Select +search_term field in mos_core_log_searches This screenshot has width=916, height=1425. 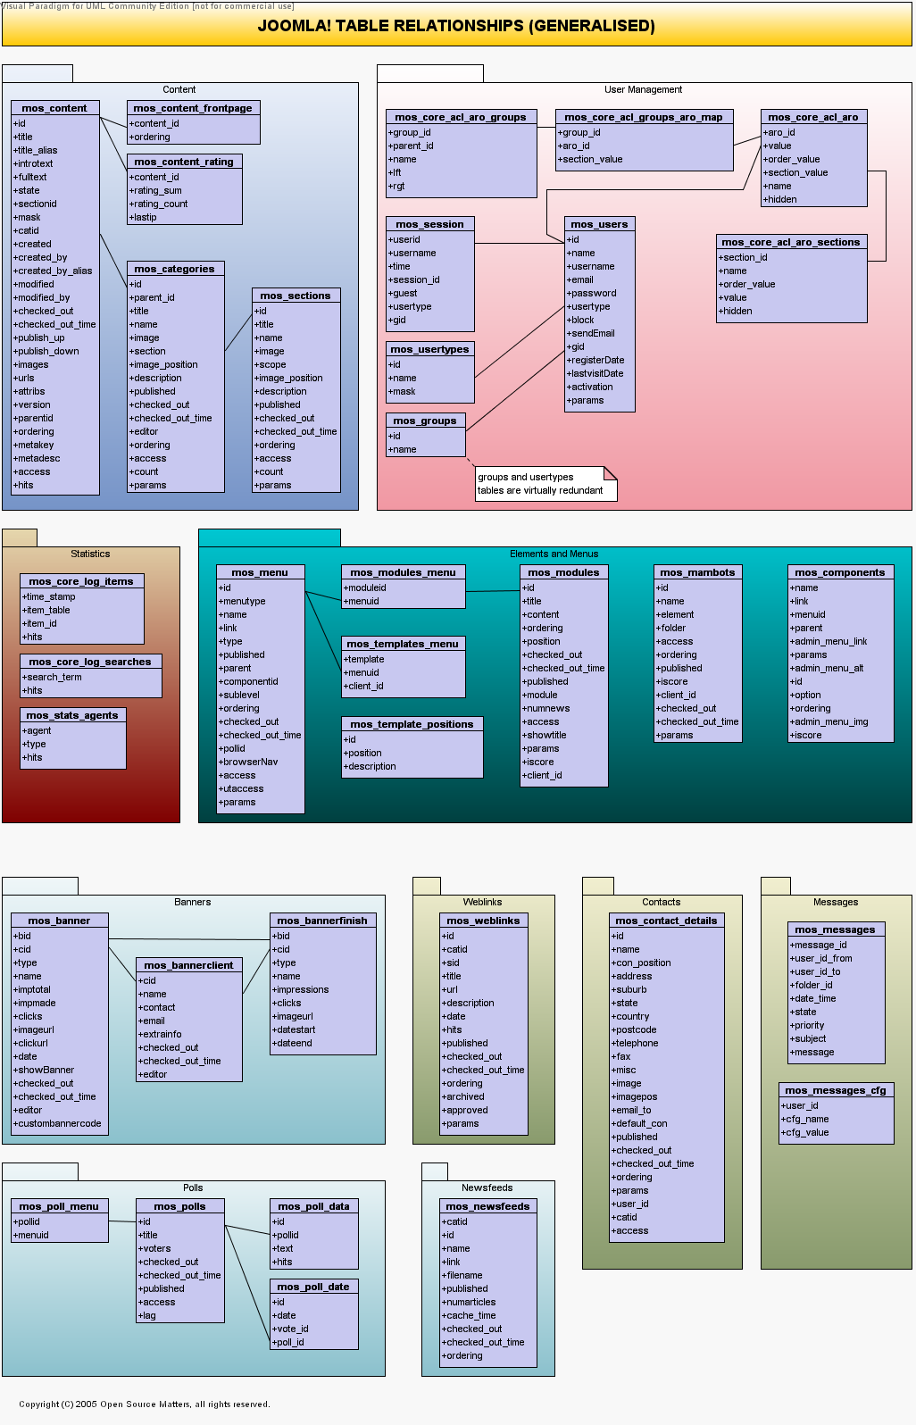[52, 678]
